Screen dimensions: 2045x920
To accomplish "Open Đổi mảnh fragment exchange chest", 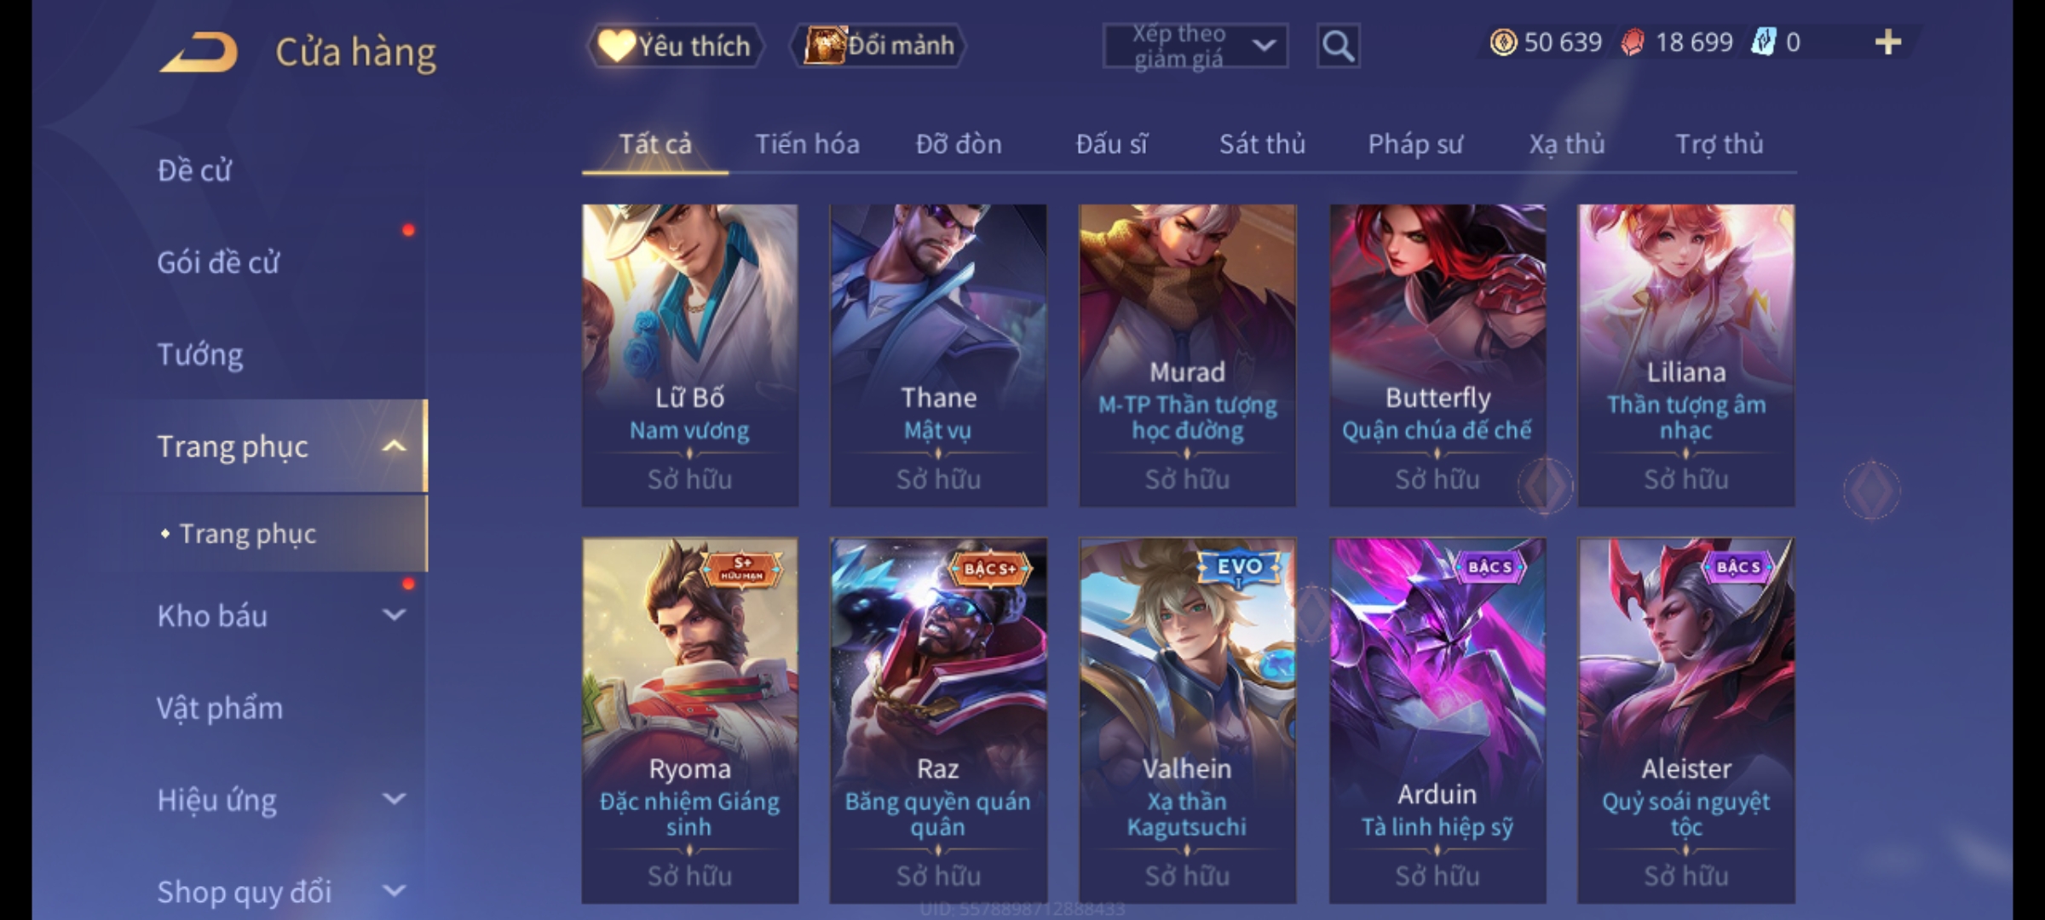I will [879, 45].
